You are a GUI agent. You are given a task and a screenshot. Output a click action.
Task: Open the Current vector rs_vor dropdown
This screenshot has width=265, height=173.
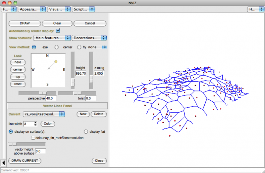tap(44, 114)
